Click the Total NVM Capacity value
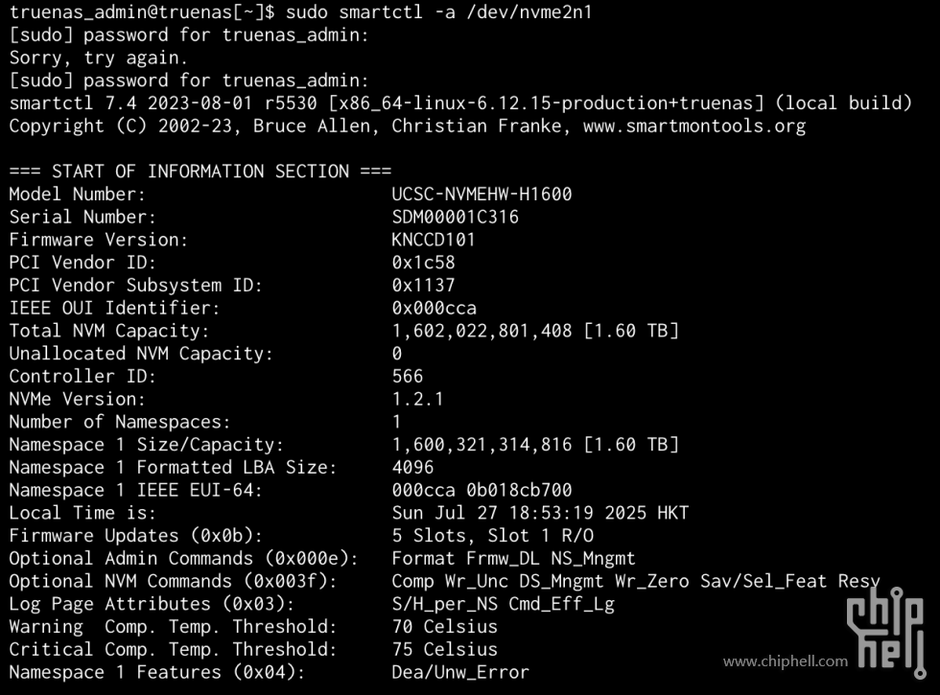 (535, 331)
